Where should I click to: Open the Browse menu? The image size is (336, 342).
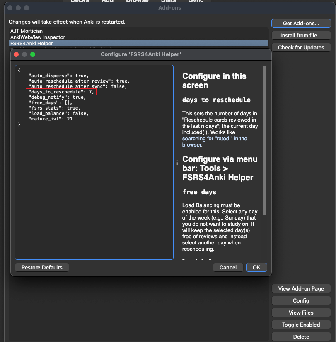click(x=137, y=1)
